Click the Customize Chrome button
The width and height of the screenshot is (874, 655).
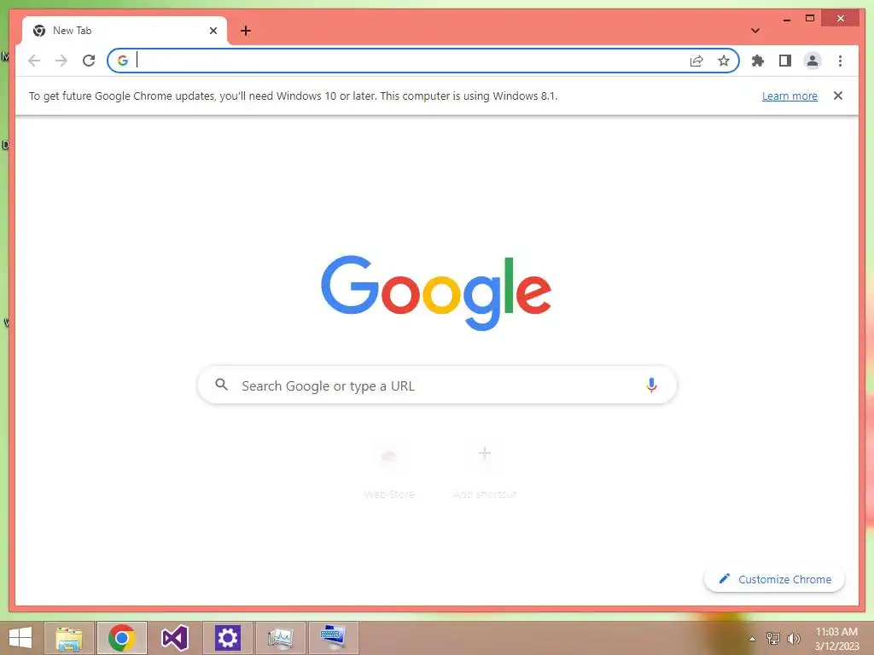click(x=775, y=579)
